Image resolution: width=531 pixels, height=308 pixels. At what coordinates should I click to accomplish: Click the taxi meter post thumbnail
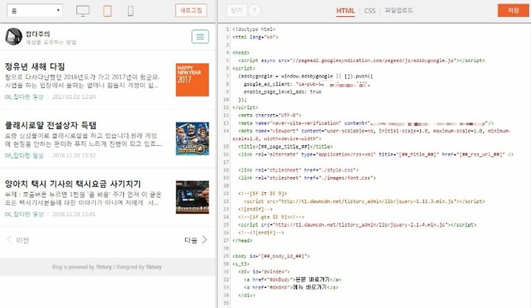click(x=192, y=197)
